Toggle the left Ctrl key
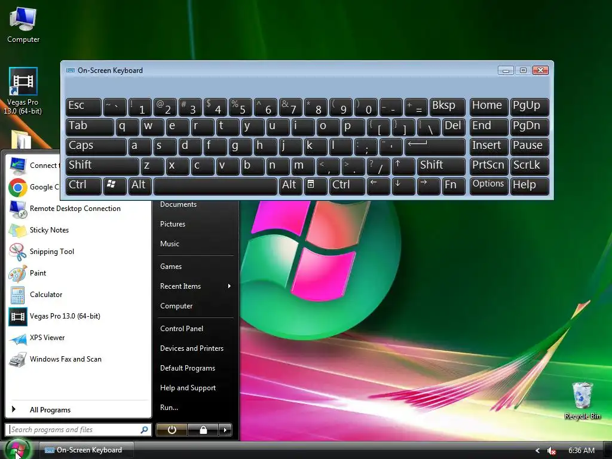This screenshot has width=612, height=459. click(84, 186)
